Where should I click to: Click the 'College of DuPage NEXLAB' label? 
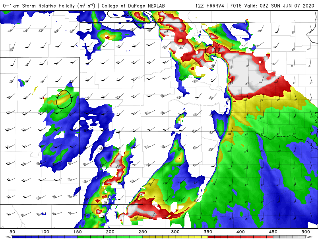(133, 6)
